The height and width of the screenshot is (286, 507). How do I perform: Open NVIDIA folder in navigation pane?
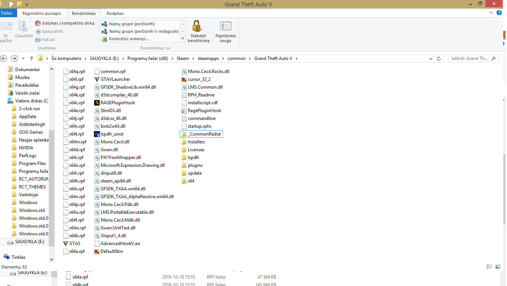point(22,148)
